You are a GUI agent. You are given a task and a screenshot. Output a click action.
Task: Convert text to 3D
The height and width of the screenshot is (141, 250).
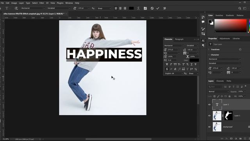[165, 8]
